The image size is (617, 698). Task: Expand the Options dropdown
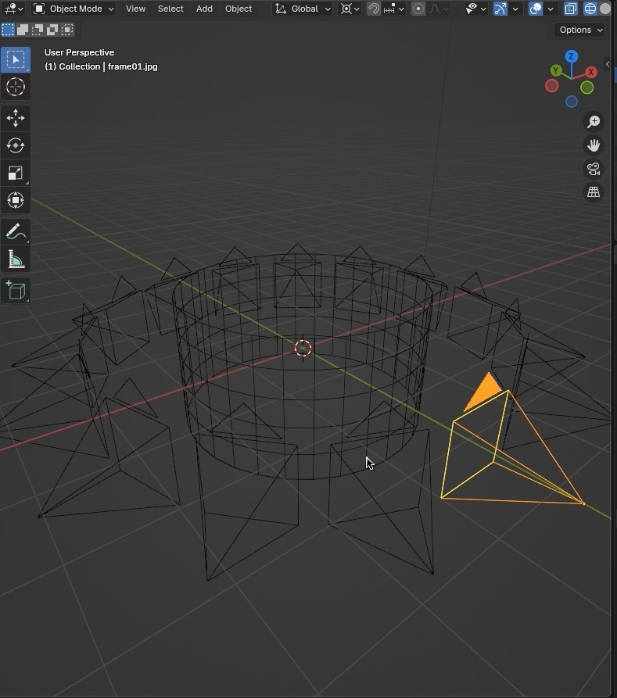580,30
